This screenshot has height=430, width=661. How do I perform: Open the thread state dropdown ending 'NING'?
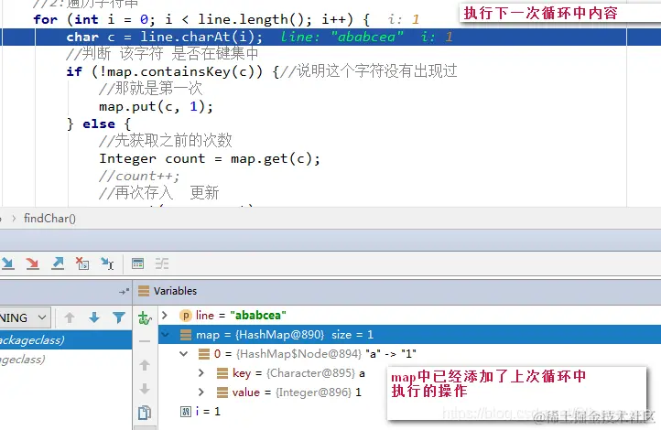point(25,317)
